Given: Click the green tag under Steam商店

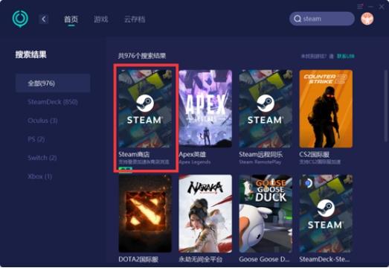Looking at the screenshot, I should pos(126,170).
